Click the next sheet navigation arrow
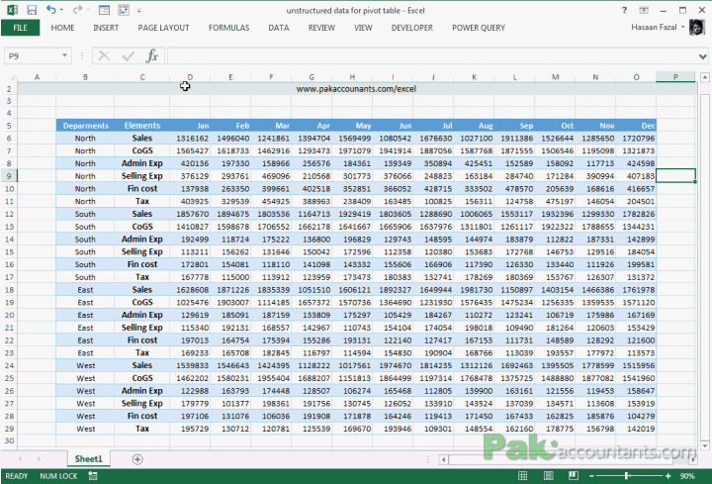 [39, 459]
